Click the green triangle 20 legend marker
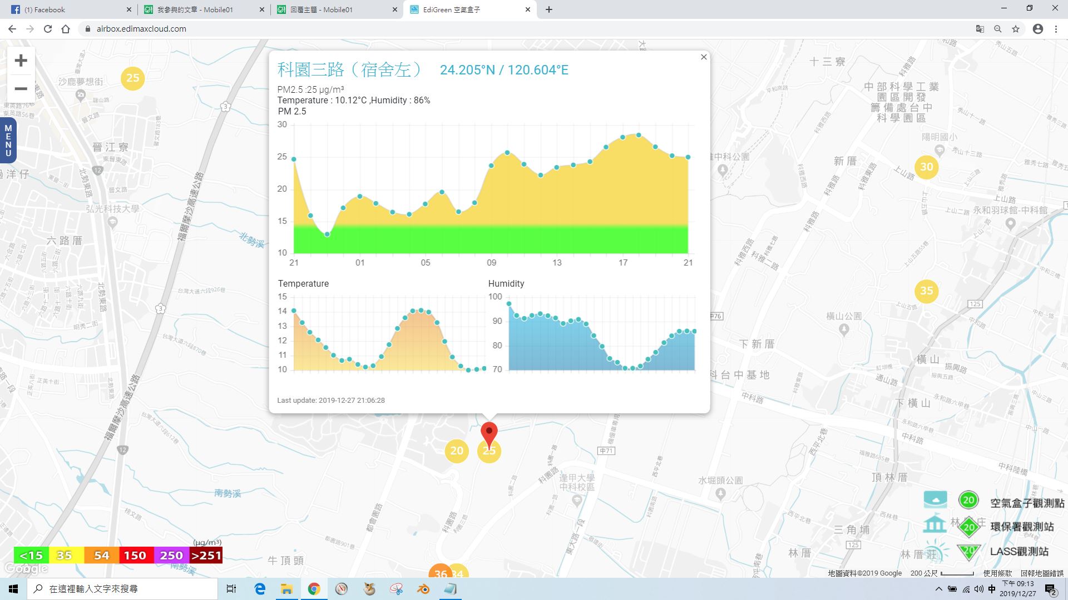Screen dimensions: 1068x600 (x=969, y=551)
